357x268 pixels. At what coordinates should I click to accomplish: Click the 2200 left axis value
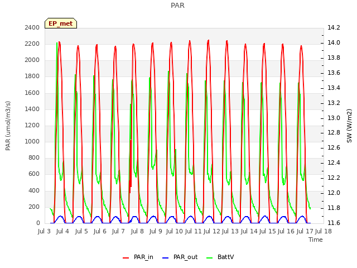32,44
